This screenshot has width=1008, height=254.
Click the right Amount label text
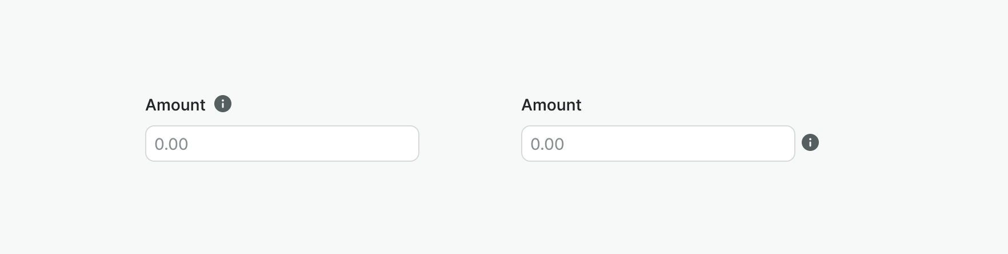tap(551, 105)
